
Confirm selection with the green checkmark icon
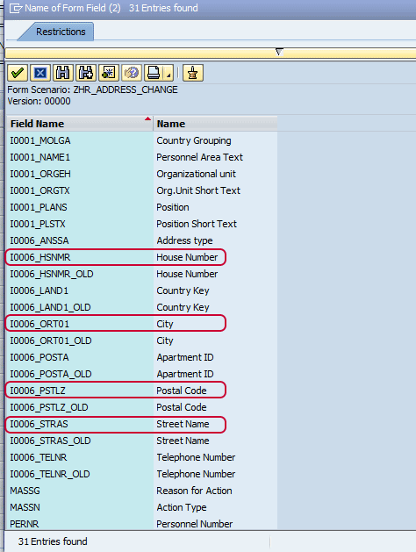point(18,73)
